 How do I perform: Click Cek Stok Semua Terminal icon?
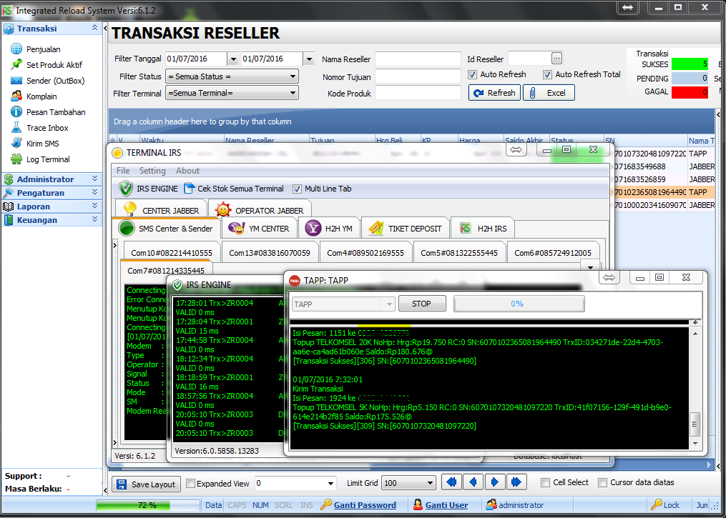[189, 188]
